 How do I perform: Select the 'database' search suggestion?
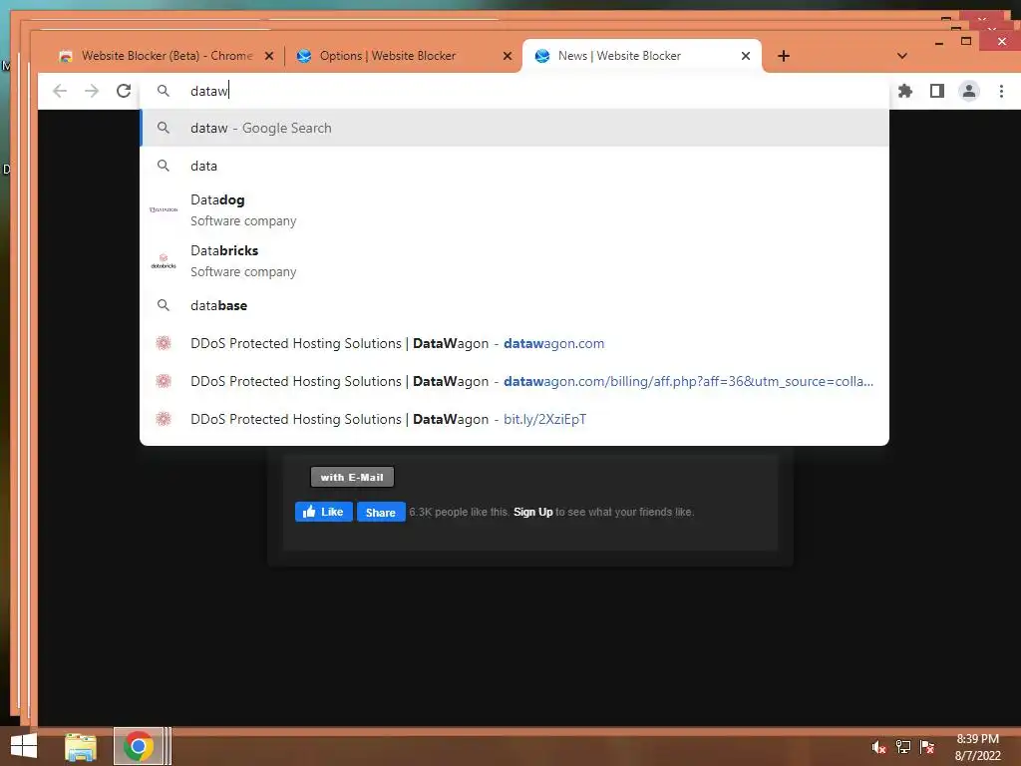coord(514,305)
